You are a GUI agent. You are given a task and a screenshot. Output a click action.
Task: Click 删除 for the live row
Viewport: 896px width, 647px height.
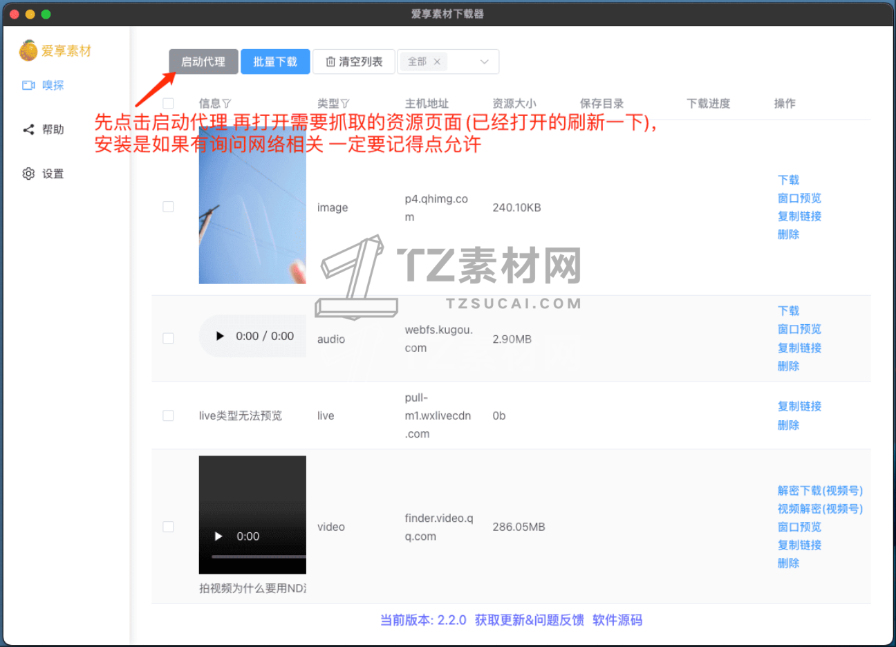pos(788,424)
